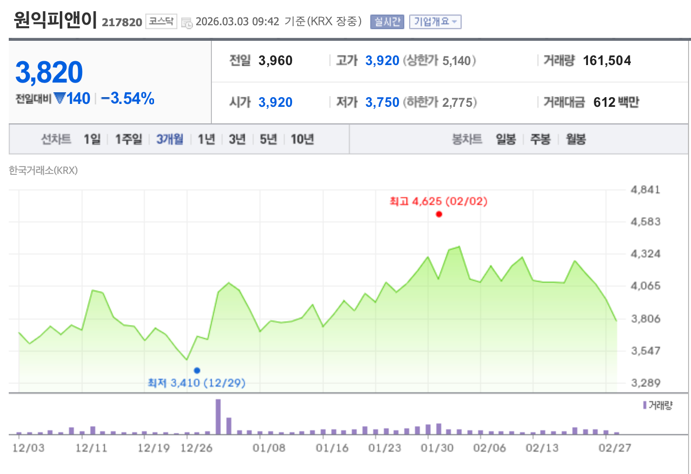Select the 5년 line chart tab
Viewport: 691px width, 474px height.
(268, 139)
